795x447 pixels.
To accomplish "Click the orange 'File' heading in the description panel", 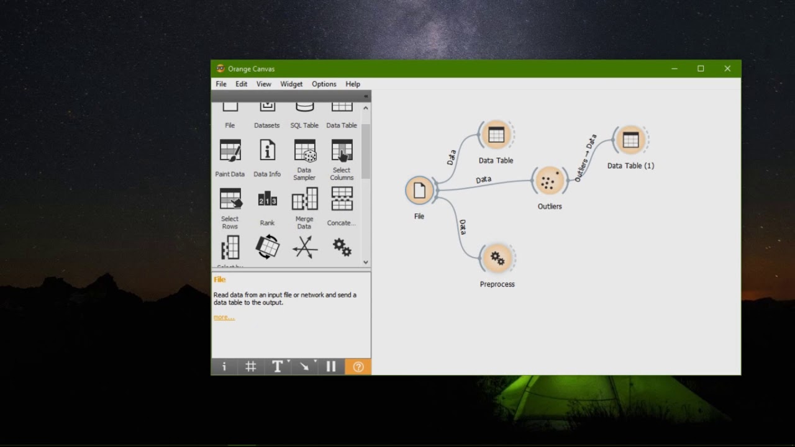I will (x=219, y=279).
